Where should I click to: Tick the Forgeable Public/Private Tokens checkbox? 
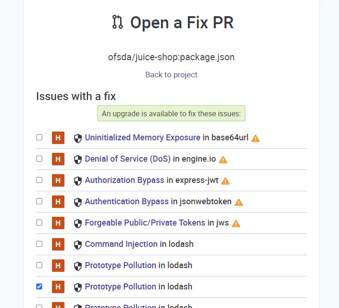pos(39,223)
